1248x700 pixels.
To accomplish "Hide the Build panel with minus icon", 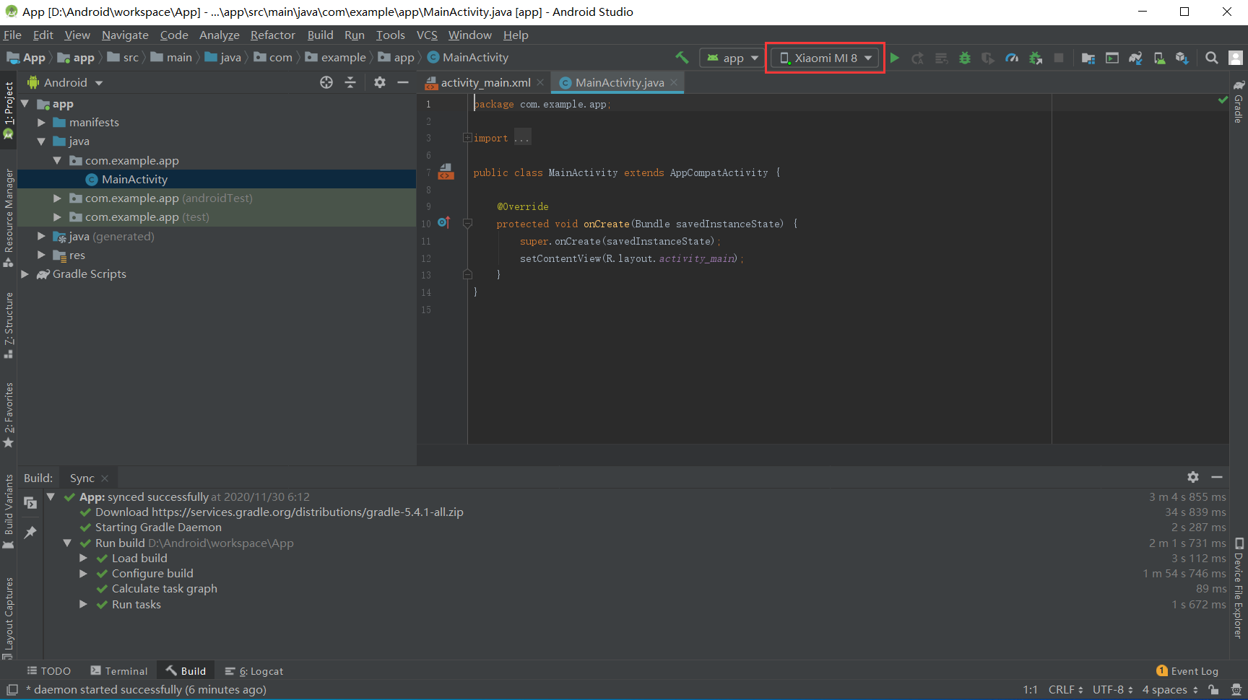I will (x=1217, y=477).
